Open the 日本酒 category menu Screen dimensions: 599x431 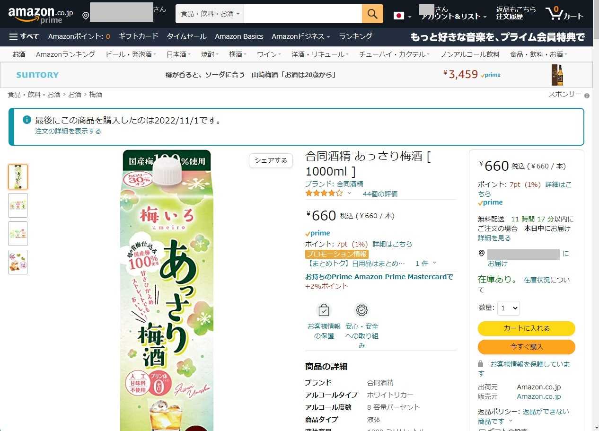tap(178, 54)
